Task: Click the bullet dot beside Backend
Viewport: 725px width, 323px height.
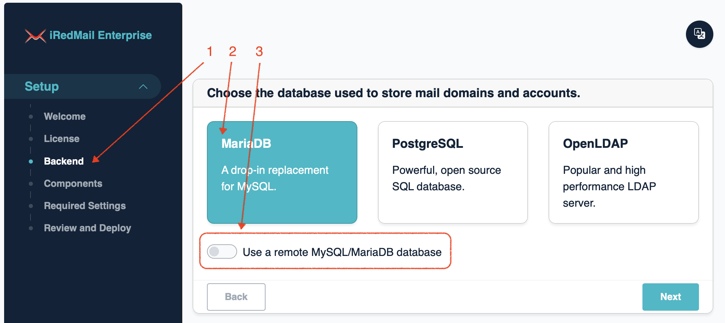Action: tap(31, 161)
